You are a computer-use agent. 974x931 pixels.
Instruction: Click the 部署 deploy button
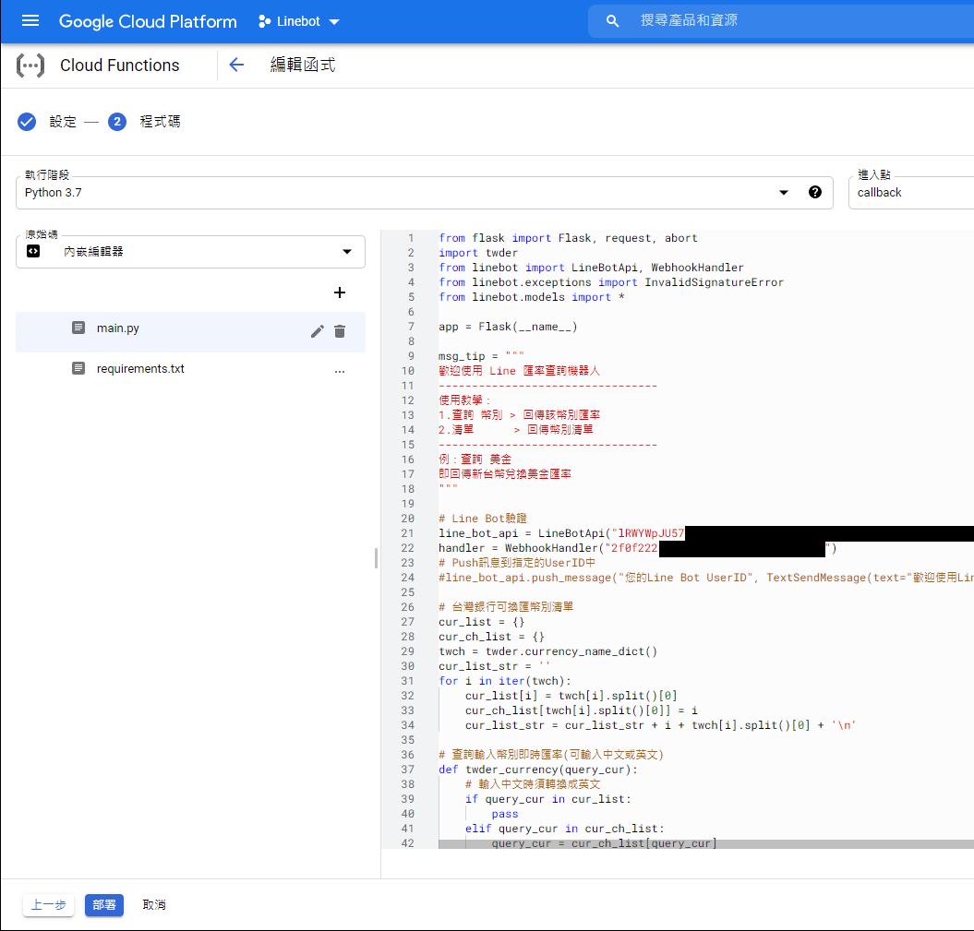[x=104, y=905]
